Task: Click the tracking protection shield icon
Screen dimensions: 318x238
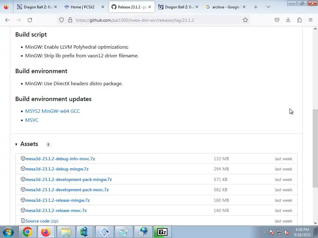Action: pos(61,20)
